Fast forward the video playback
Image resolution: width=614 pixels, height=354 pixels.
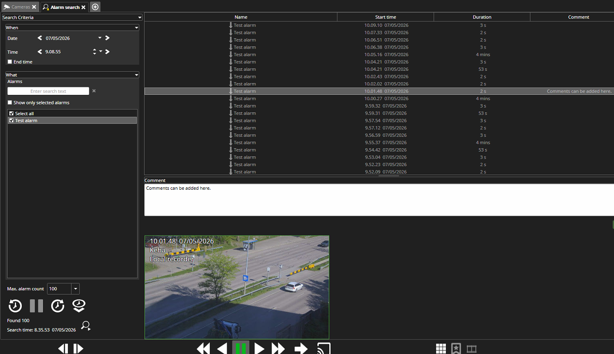click(x=278, y=348)
